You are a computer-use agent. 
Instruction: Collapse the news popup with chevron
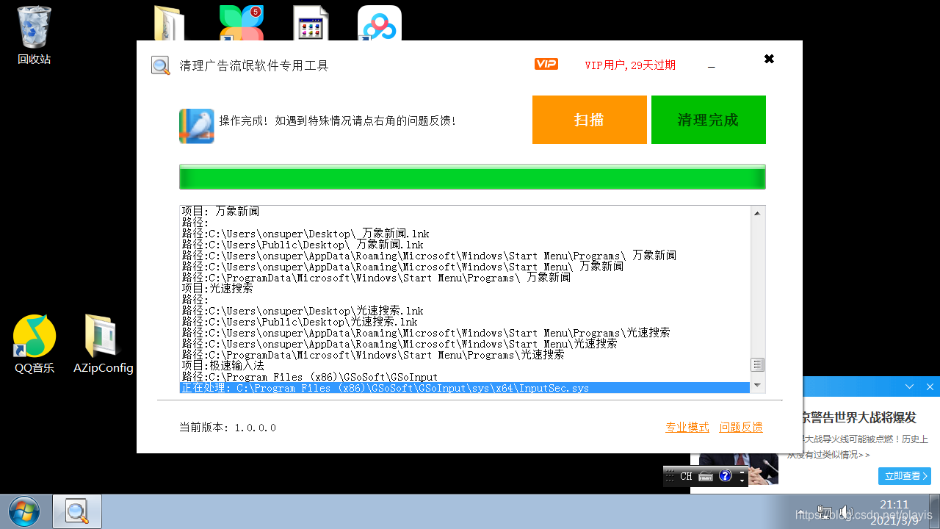tap(910, 386)
